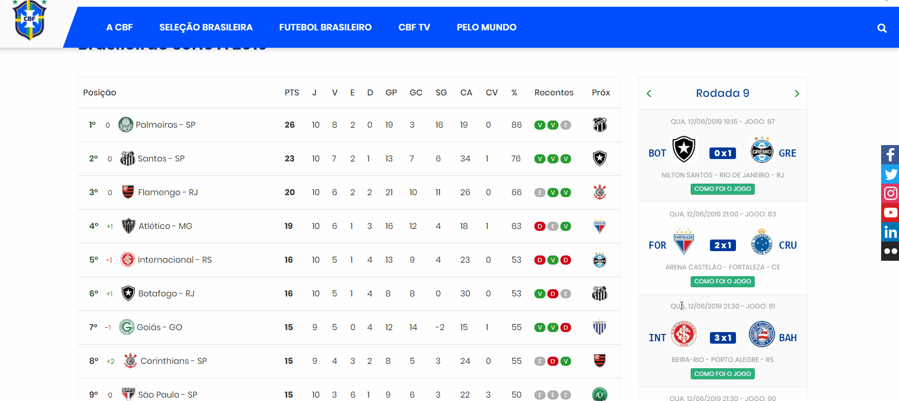Click the CBF logo crest
Viewport: 899px width, 401px height.
pyautogui.click(x=29, y=20)
